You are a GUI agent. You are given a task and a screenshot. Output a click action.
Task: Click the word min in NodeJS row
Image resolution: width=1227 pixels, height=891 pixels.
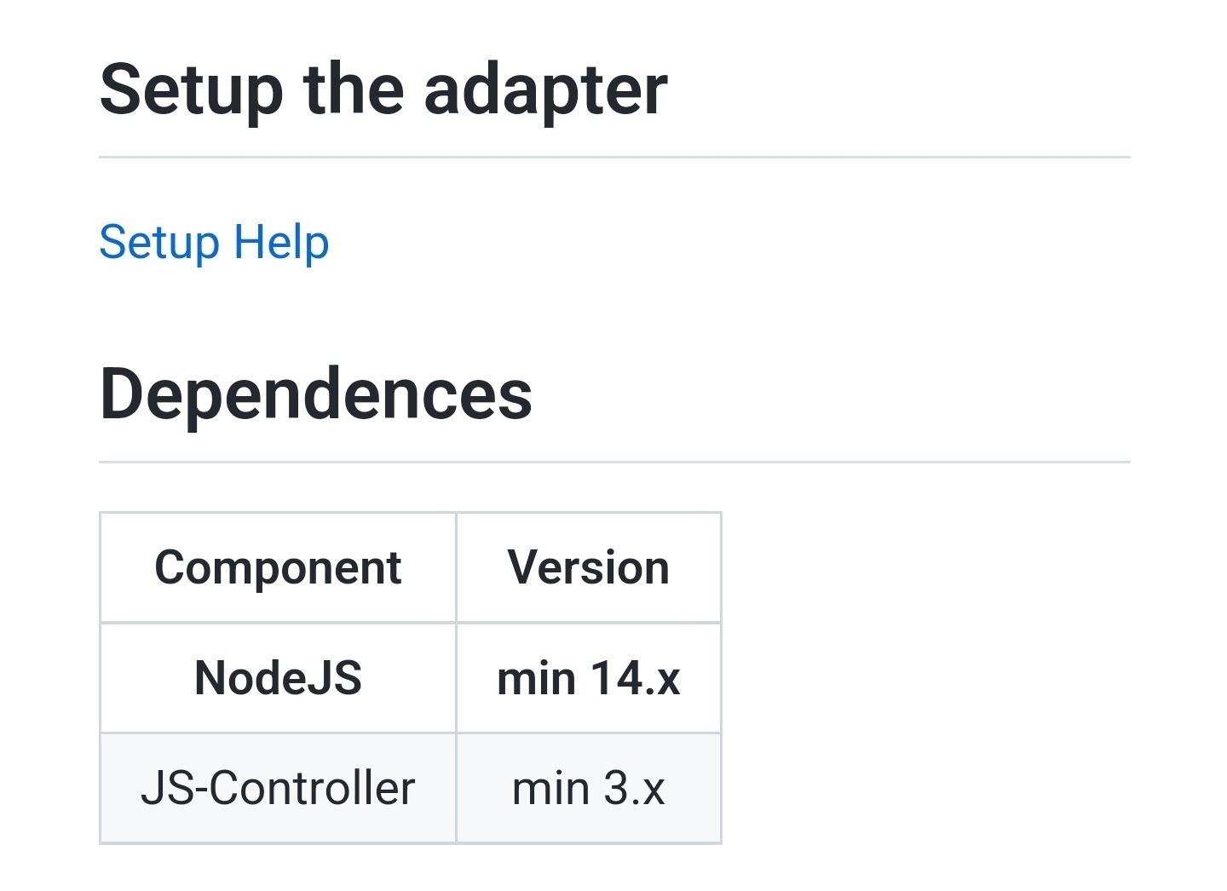click(536, 679)
